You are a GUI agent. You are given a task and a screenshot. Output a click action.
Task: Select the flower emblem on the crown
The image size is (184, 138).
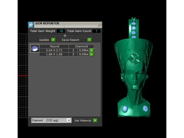click(x=135, y=59)
